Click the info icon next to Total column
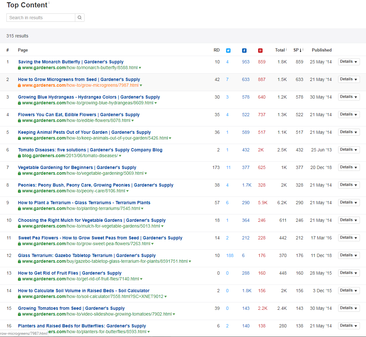The height and width of the screenshot is (337, 366). pos(286,49)
